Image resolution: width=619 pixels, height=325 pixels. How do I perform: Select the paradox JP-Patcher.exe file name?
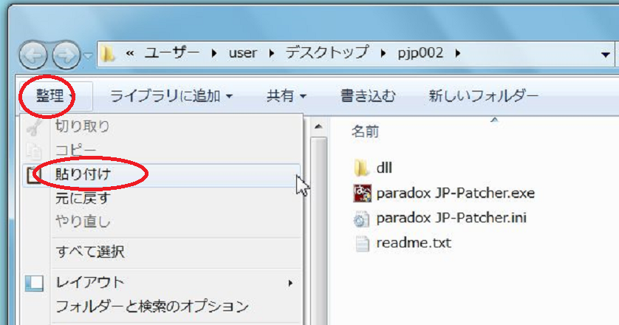point(456,194)
